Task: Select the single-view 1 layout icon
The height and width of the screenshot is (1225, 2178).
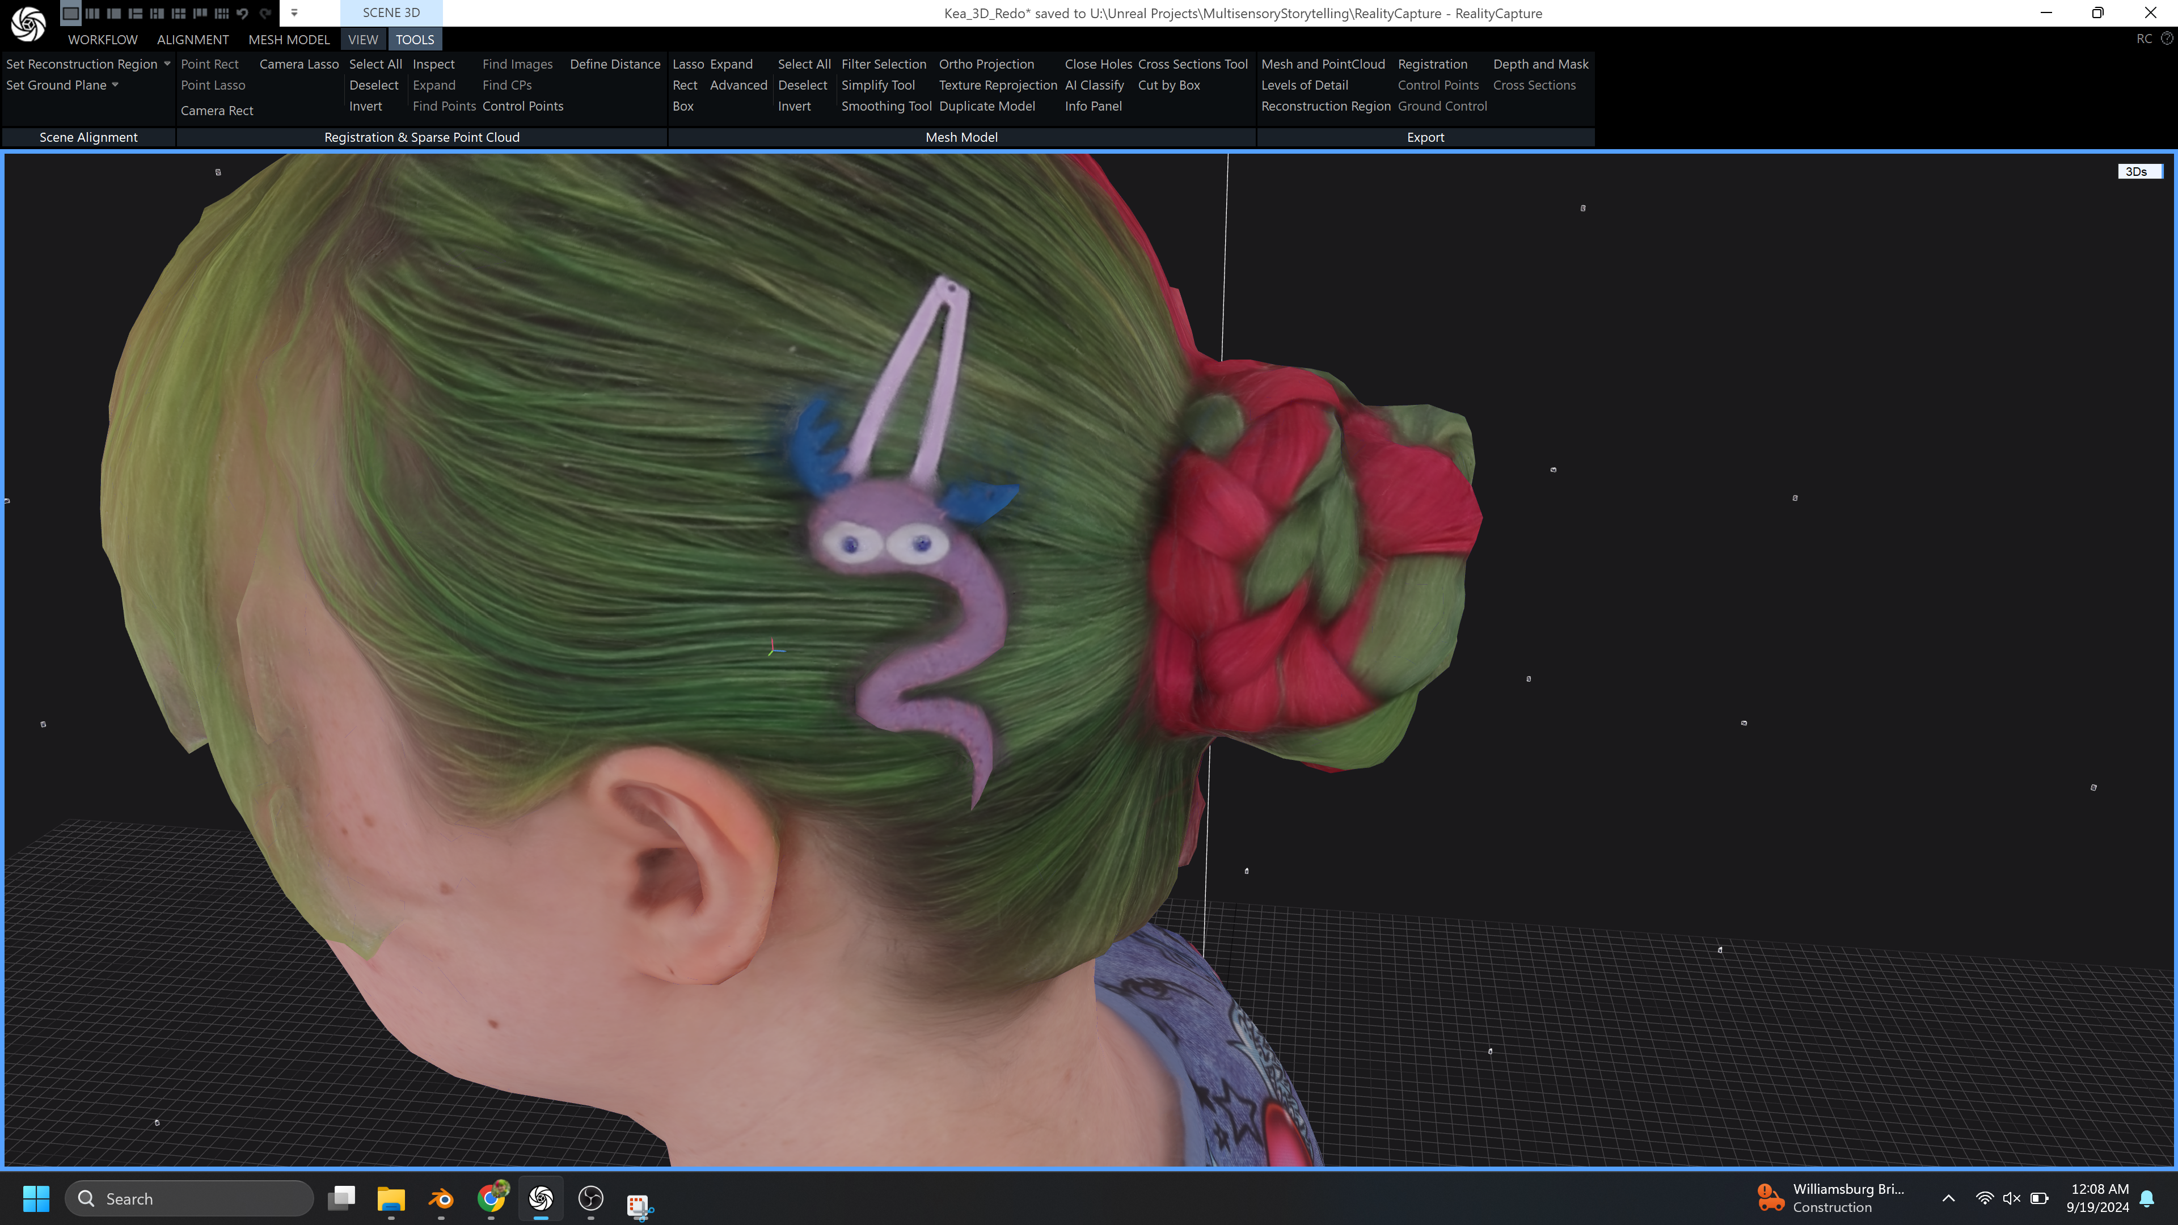Action: [x=71, y=12]
